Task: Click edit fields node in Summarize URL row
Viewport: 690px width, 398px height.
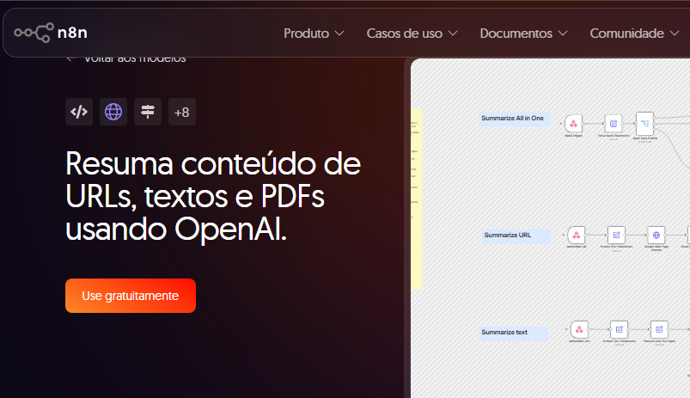Action: [616, 235]
